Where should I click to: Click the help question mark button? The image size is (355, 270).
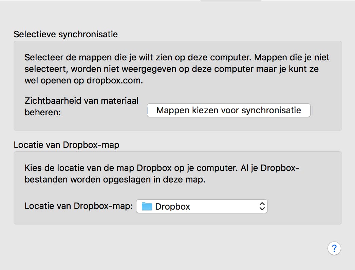click(x=334, y=248)
